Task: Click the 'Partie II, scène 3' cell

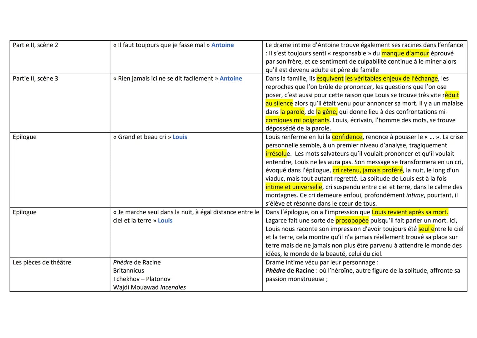Action: coord(60,103)
